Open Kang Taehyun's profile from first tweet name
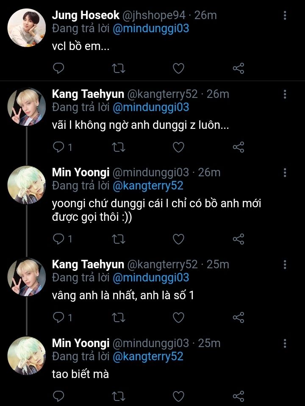The image size is (305, 406). coord(88,94)
